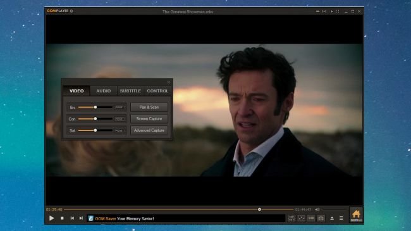Open the SUBTITLE tab
Screen dimensions: 411x231
(130, 91)
